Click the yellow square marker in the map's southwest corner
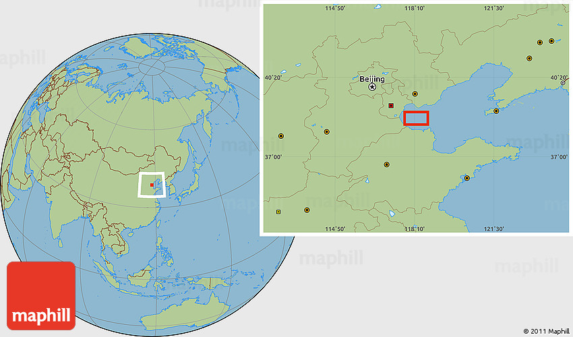573x337 pixels. click(278, 212)
